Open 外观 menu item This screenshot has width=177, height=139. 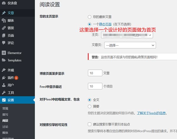coord(17,70)
